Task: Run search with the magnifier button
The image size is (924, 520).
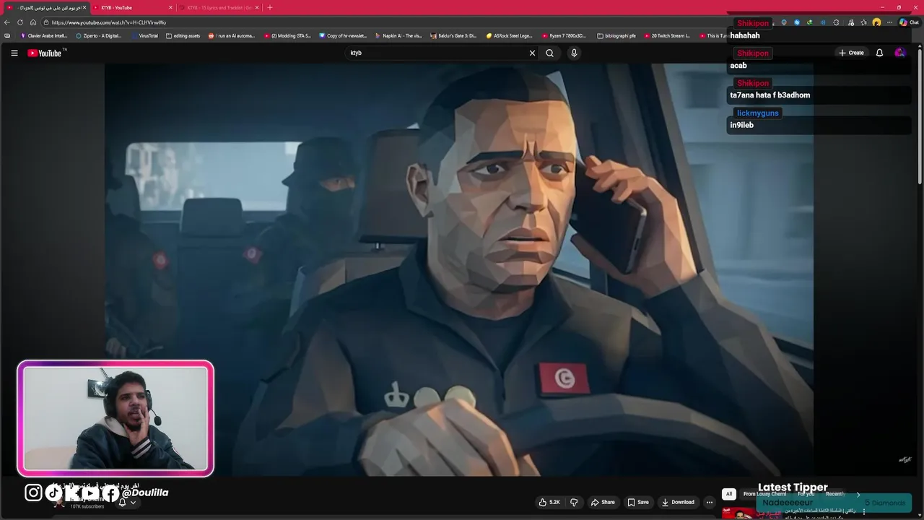Action: 550,53
